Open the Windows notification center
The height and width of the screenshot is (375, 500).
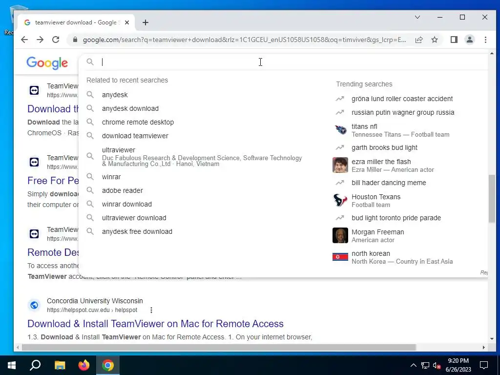(484, 365)
